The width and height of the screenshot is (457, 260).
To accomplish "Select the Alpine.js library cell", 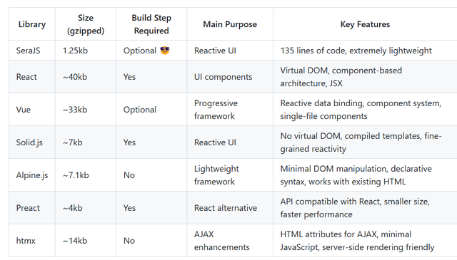I will [x=32, y=175].
